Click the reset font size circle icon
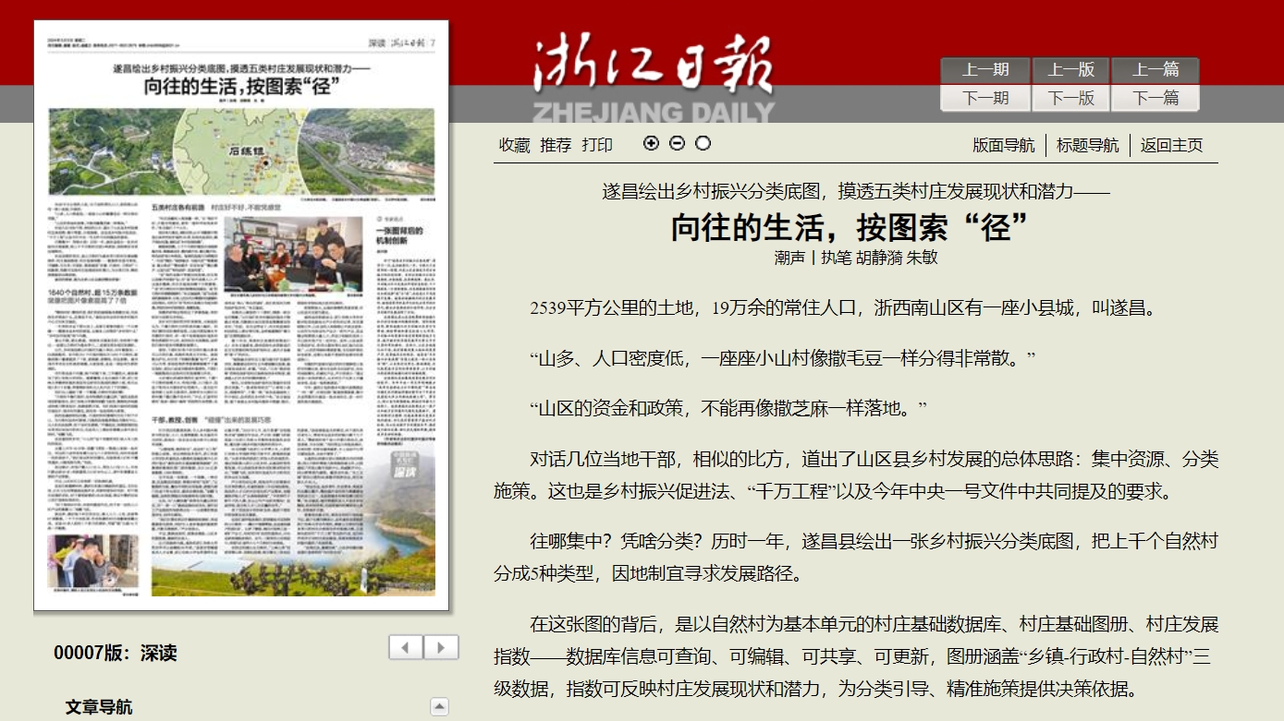The width and height of the screenshot is (1284, 721). [703, 143]
